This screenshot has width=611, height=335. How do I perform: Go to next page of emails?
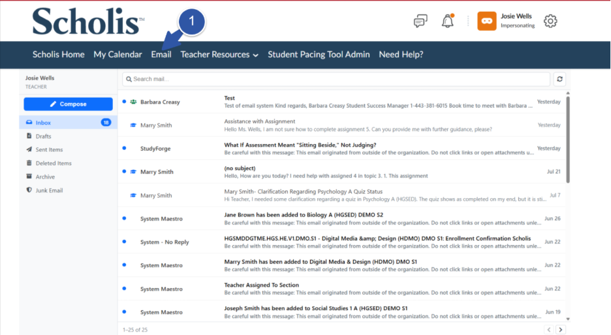[561, 330]
